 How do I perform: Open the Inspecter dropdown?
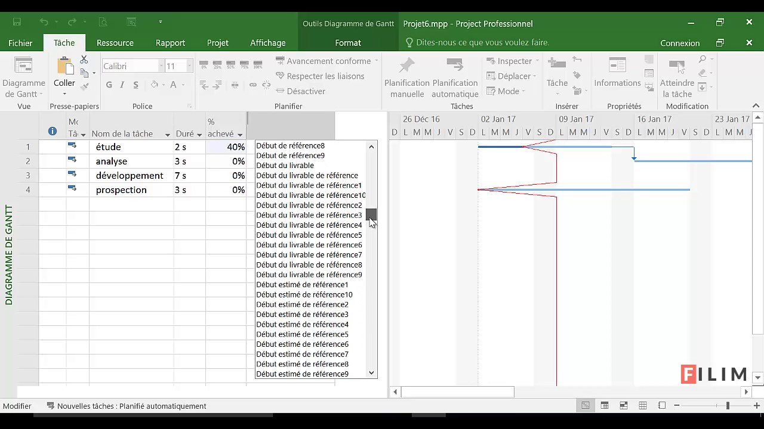point(513,61)
